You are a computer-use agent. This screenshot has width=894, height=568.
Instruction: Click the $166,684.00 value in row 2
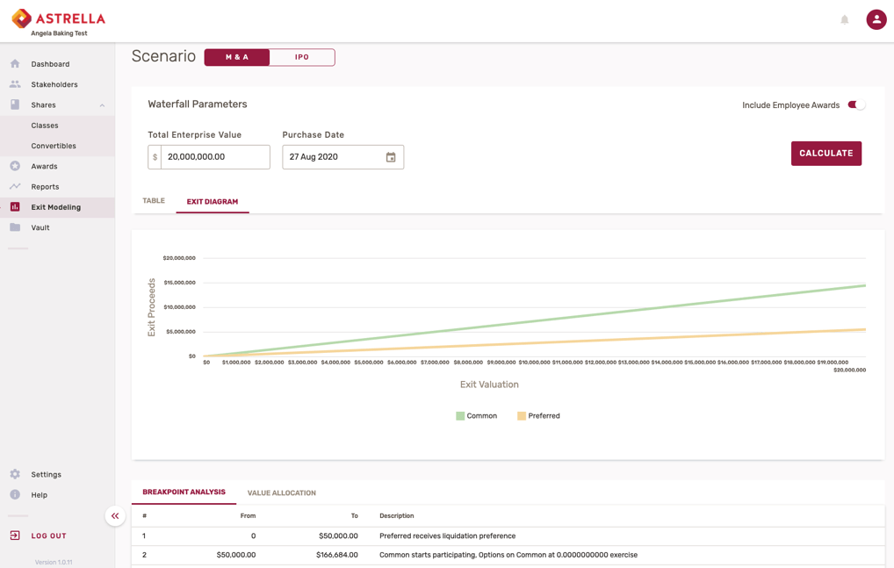[337, 555]
